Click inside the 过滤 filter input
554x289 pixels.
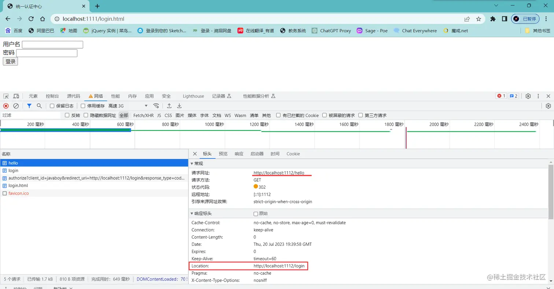point(29,115)
